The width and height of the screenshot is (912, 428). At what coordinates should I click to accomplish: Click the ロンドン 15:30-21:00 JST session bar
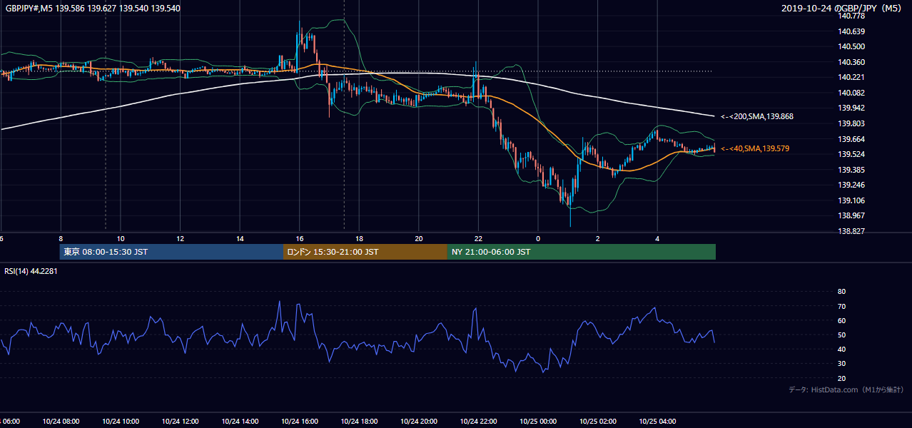click(365, 252)
